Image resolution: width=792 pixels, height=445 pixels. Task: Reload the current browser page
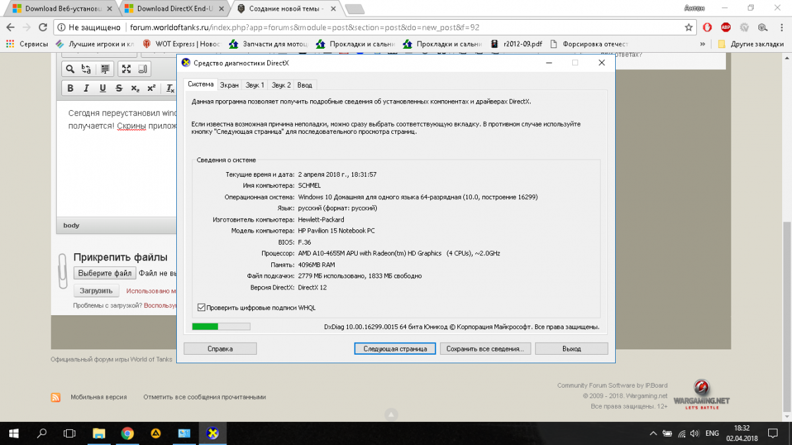(x=44, y=28)
